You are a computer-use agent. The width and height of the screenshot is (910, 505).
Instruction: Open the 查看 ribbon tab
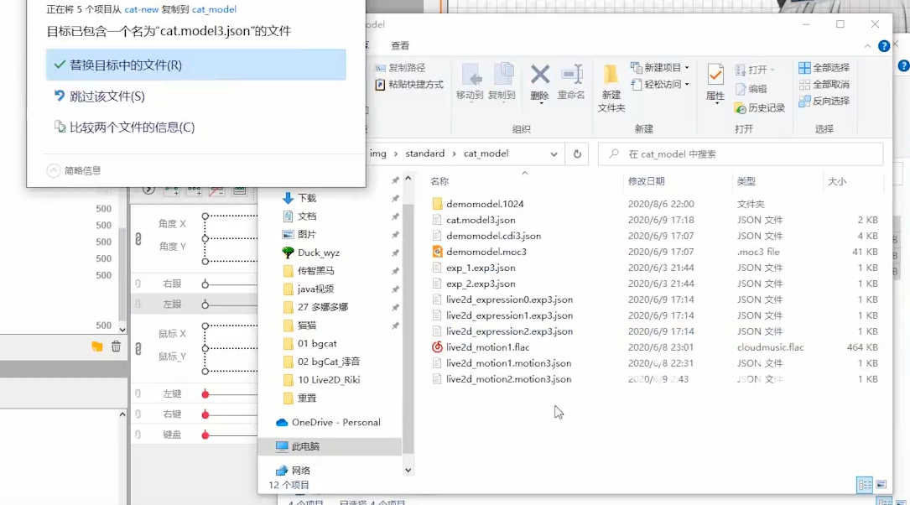coord(400,45)
